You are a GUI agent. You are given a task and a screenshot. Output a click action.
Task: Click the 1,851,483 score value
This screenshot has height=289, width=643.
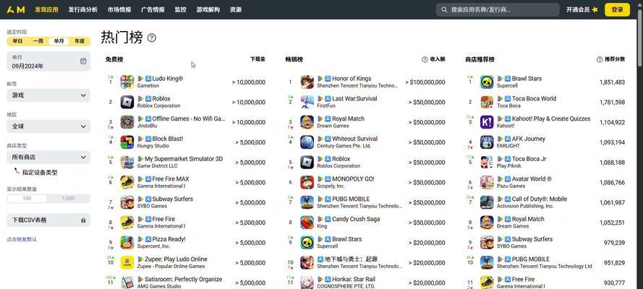pyautogui.click(x=612, y=82)
